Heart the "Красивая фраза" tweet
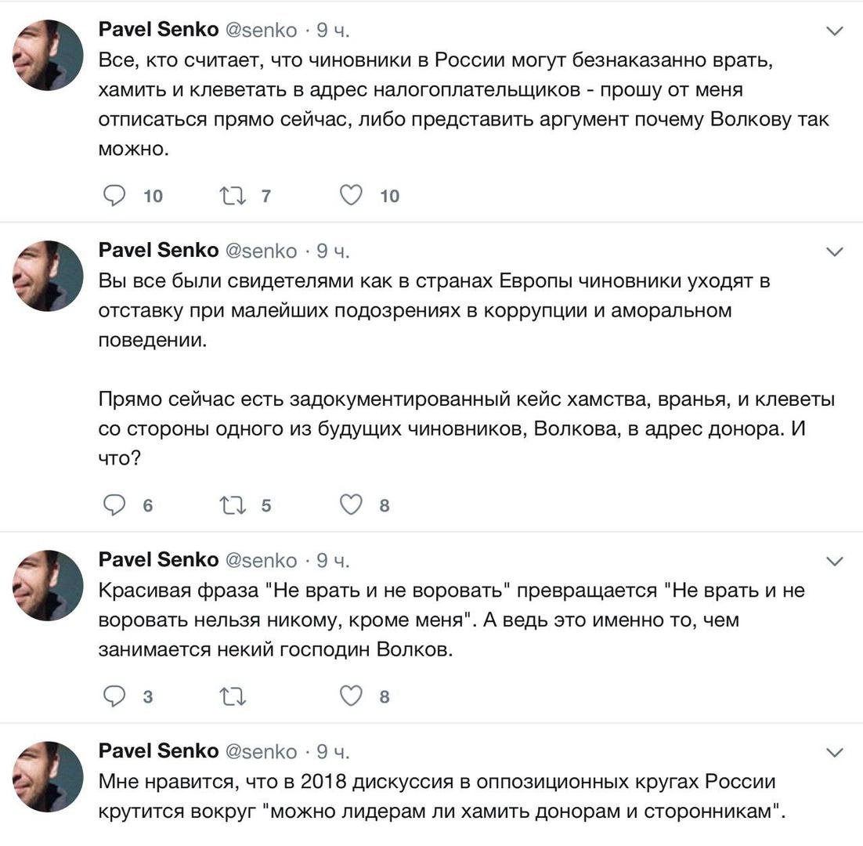The height and width of the screenshot is (846, 863). pyautogui.click(x=351, y=696)
